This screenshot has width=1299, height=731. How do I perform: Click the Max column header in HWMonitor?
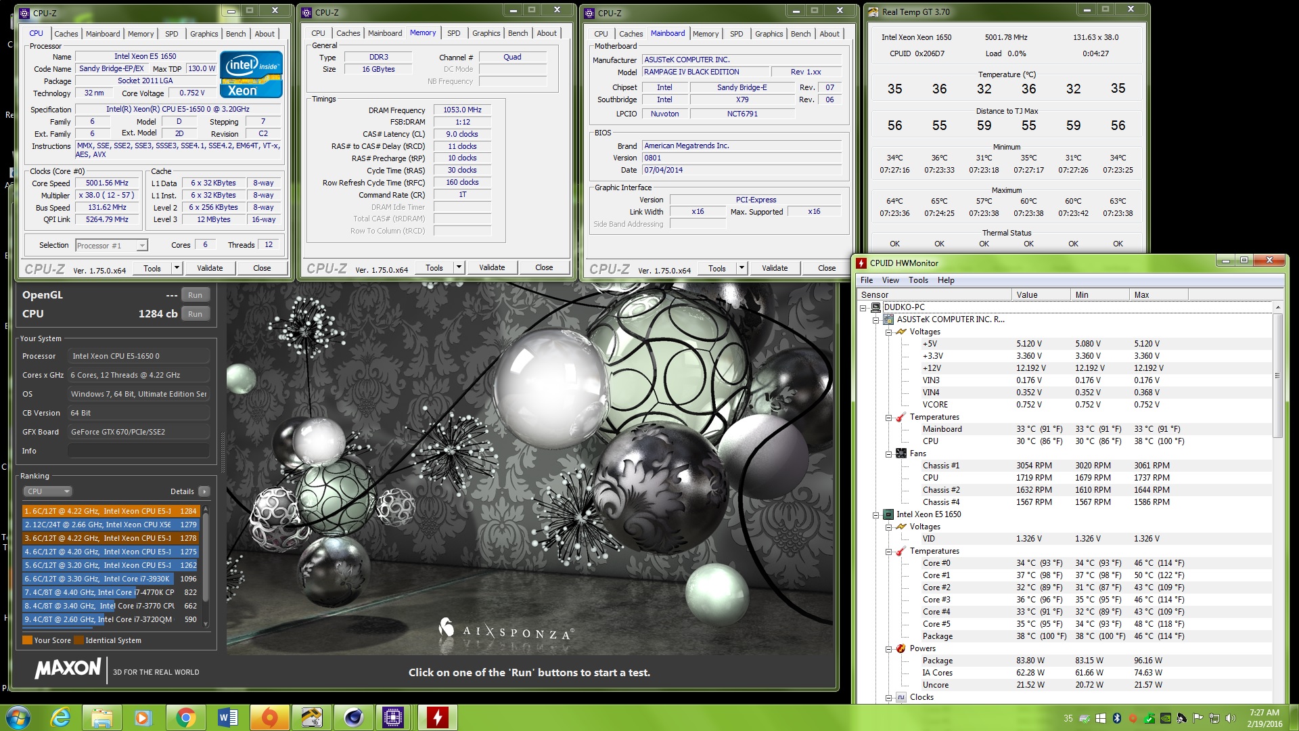pos(1159,295)
